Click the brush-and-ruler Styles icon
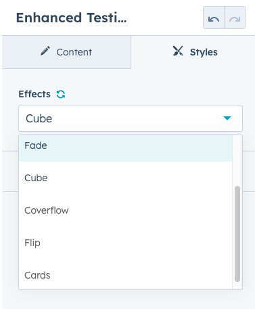Screen dimensions: 255x309 pos(178,51)
